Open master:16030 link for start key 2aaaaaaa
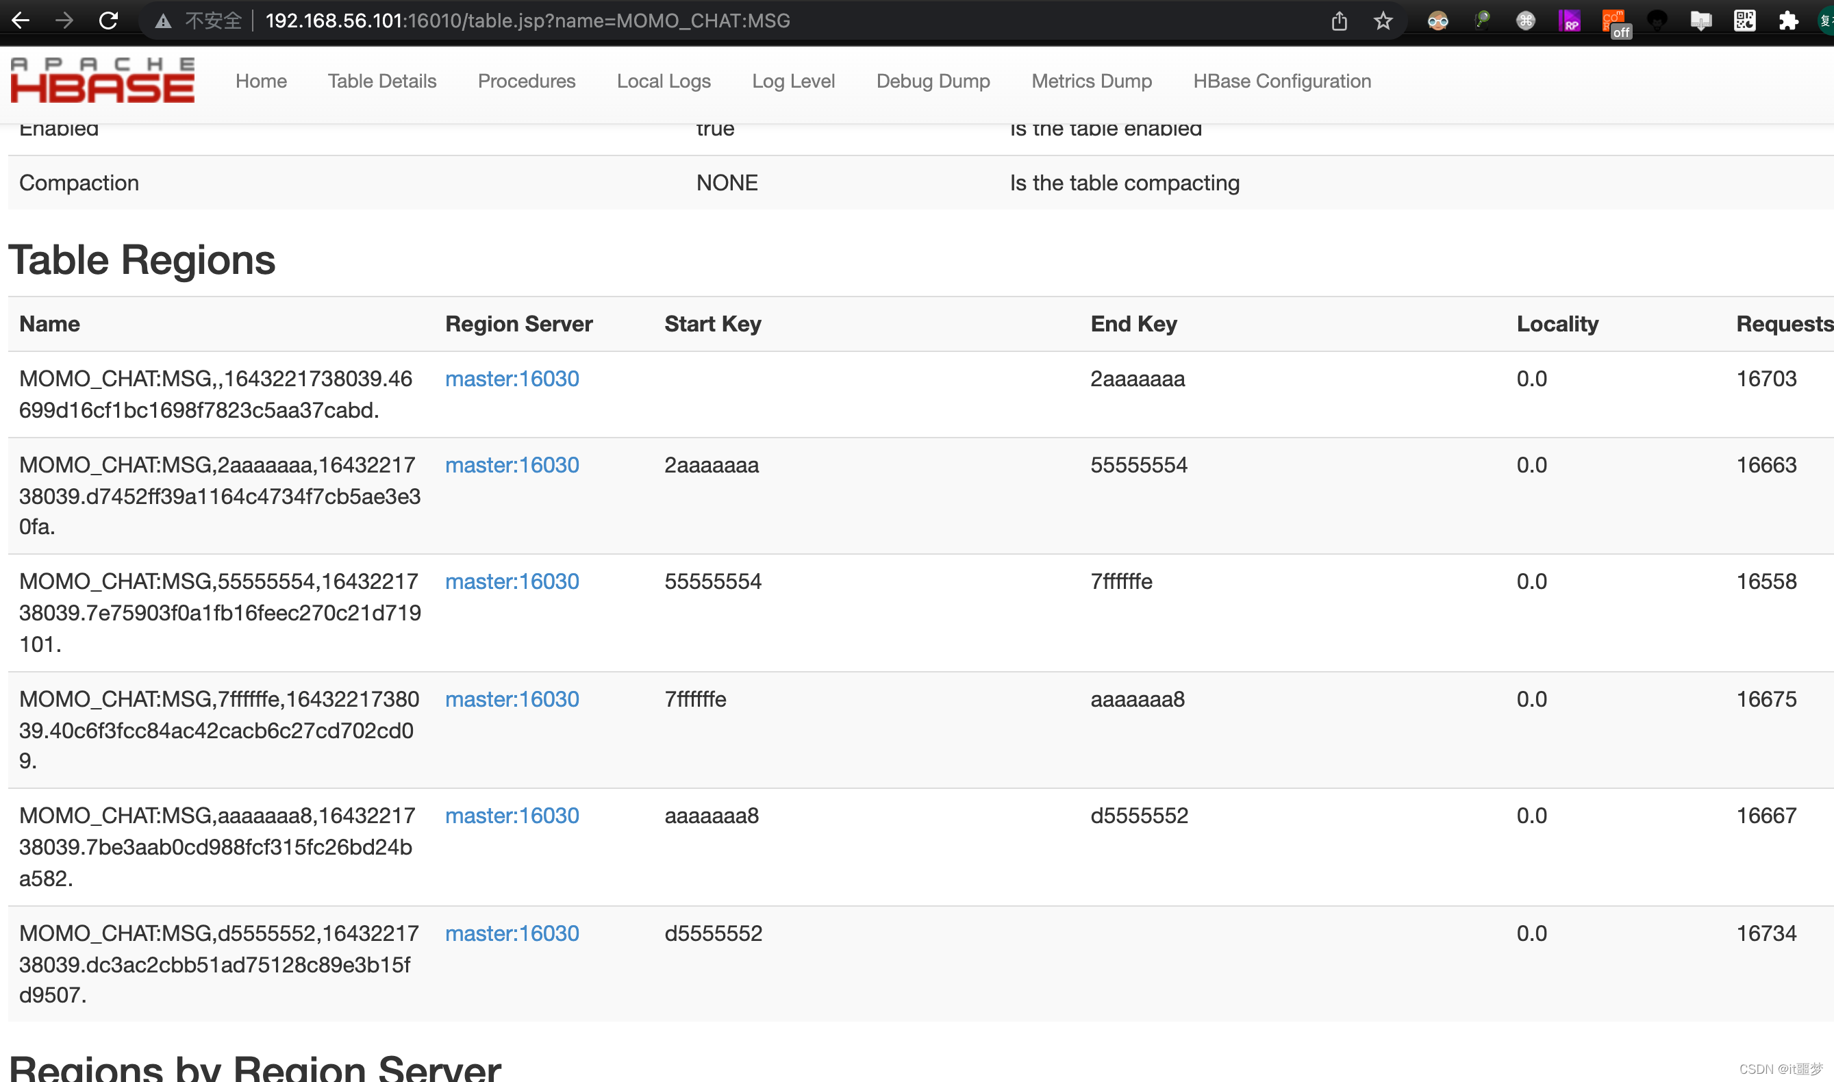Viewport: 1834px width, 1082px height. point(512,464)
